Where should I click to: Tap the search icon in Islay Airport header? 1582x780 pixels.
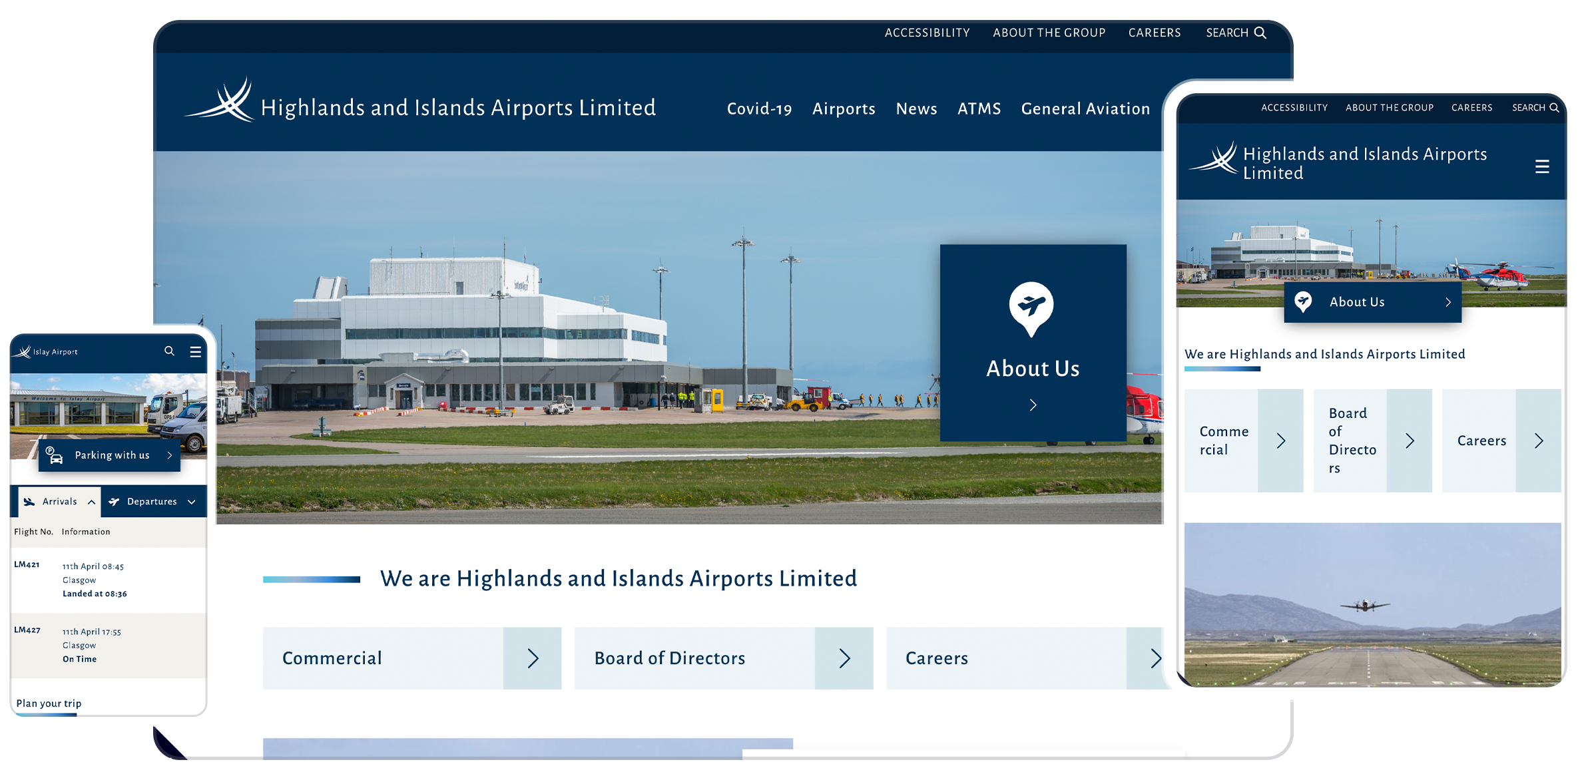pos(169,351)
